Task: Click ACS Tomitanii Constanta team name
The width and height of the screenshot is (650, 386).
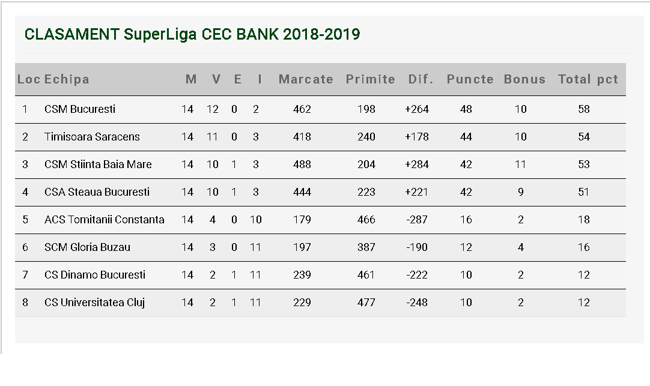Action: [x=105, y=220]
